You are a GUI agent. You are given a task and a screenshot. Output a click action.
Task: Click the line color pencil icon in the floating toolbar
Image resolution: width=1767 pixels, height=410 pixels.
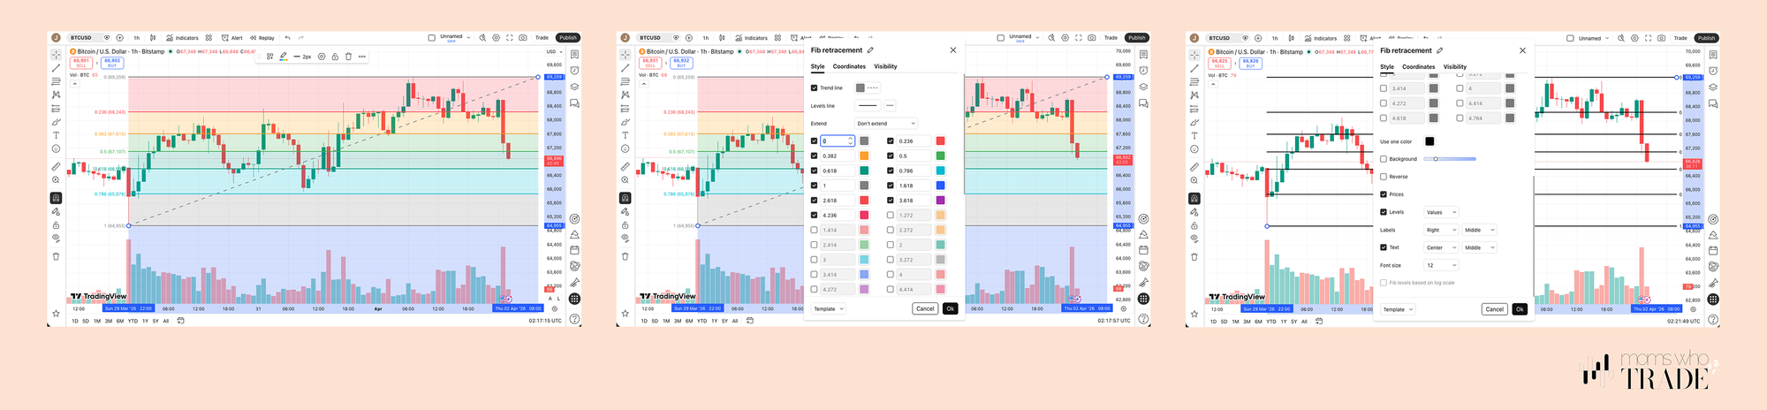283,57
